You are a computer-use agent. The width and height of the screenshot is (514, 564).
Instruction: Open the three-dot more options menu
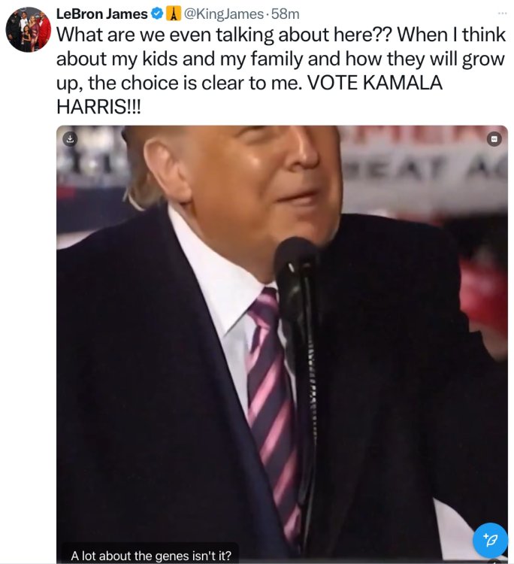(502, 14)
